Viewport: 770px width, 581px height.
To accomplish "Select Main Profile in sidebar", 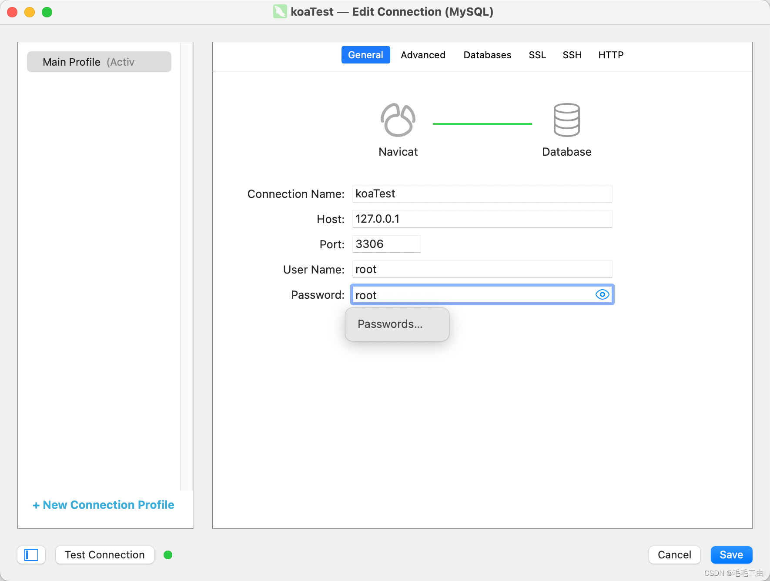I will coord(99,62).
